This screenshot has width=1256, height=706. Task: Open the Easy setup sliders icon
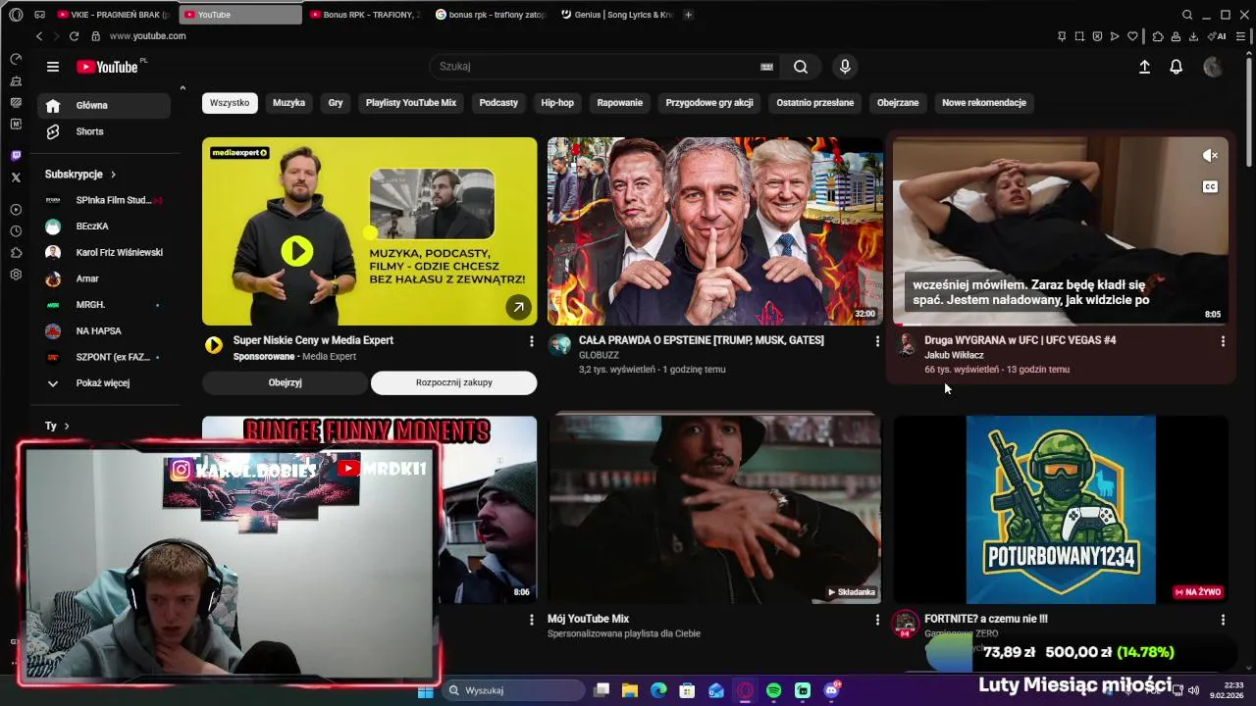click(1240, 36)
